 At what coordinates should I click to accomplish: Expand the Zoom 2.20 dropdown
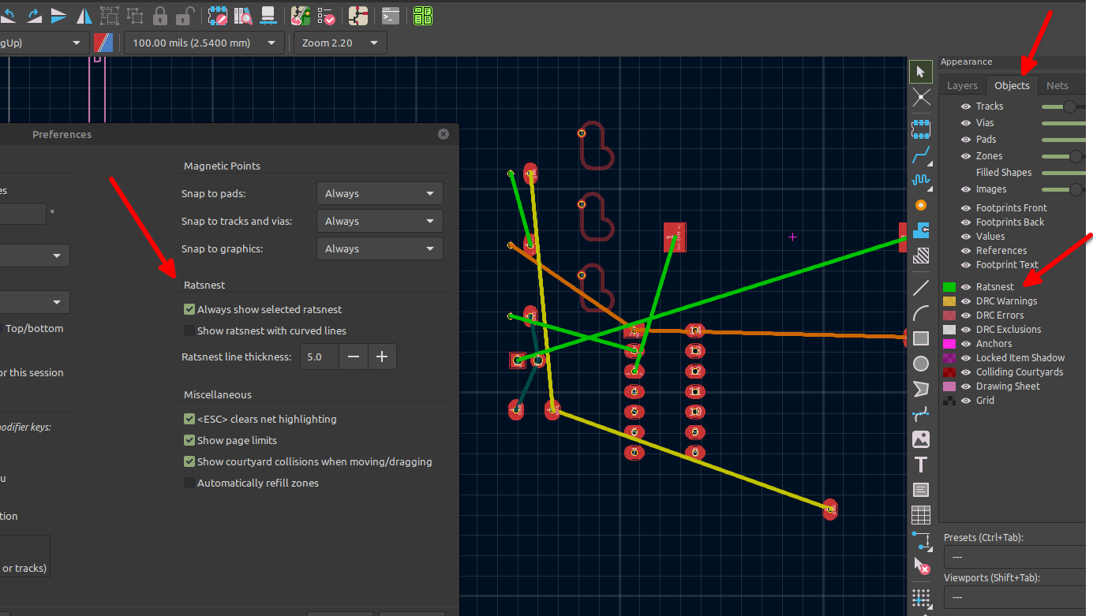tap(340, 43)
